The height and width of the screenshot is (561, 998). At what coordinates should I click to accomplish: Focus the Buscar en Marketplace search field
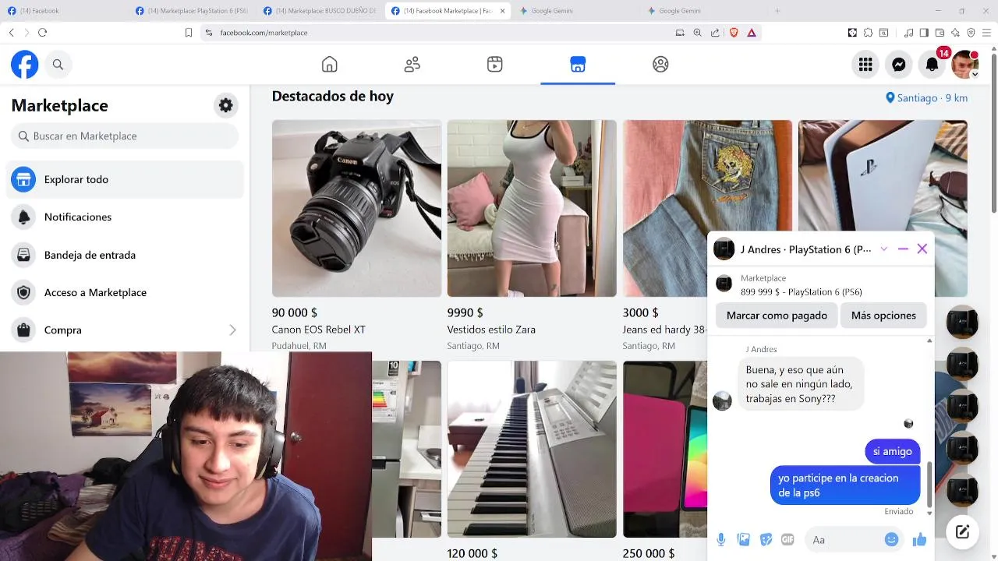click(x=125, y=136)
